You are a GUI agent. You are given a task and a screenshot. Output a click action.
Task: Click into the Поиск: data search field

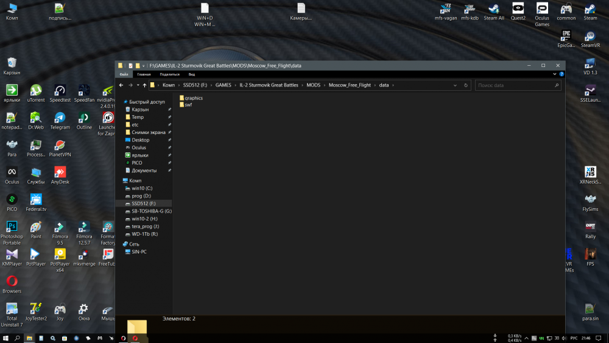pyautogui.click(x=517, y=85)
